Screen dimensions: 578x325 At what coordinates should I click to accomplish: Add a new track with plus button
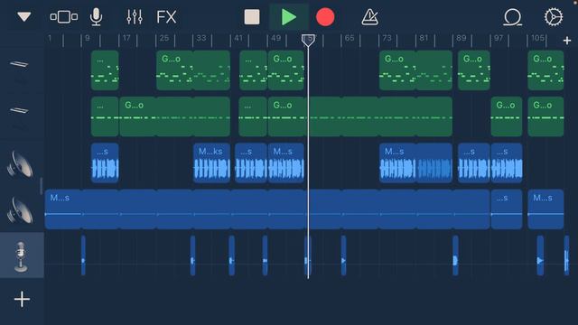[x=22, y=299]
